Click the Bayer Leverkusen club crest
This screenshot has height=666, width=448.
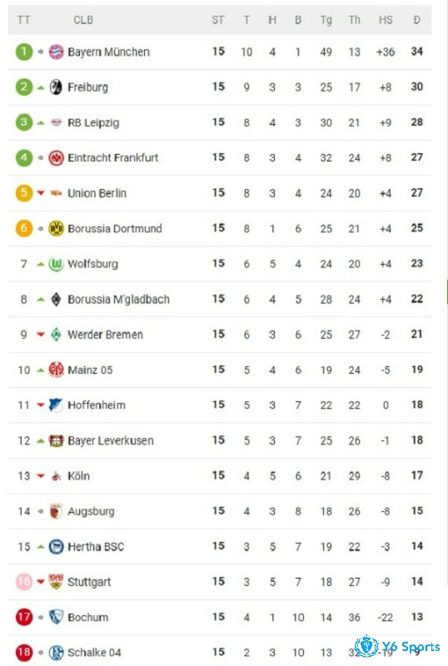coord(56,440)
